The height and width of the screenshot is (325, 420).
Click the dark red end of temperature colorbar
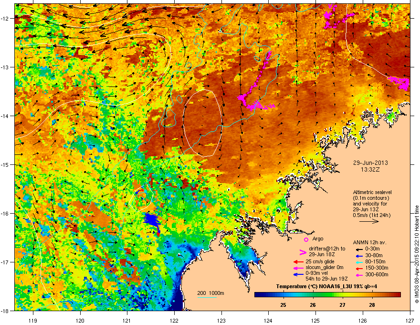(397, 295)
